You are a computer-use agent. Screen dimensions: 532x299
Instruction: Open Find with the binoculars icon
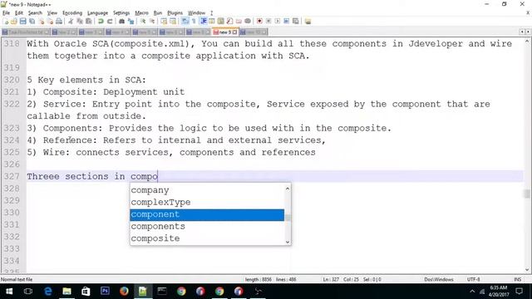click(x=121, y=22)
